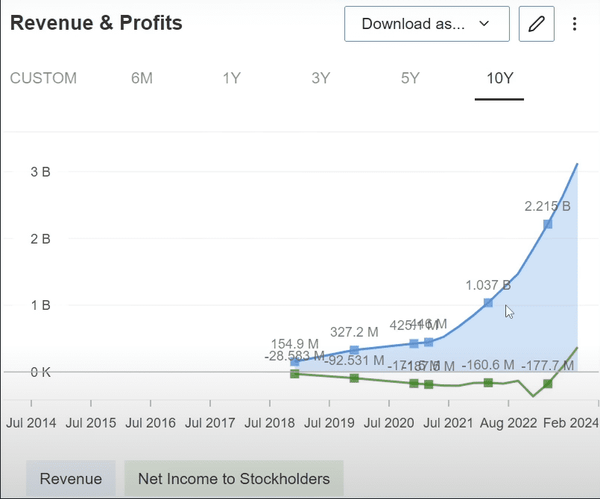Select the 10Y time range tab

pyautogui.click(x=499, y=78)
